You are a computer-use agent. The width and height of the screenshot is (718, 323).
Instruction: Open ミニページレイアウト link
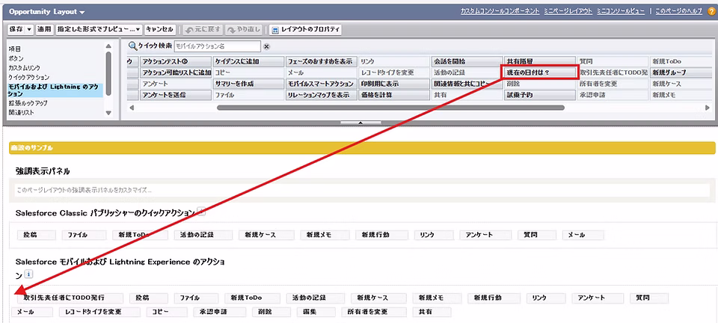(568, 11)
